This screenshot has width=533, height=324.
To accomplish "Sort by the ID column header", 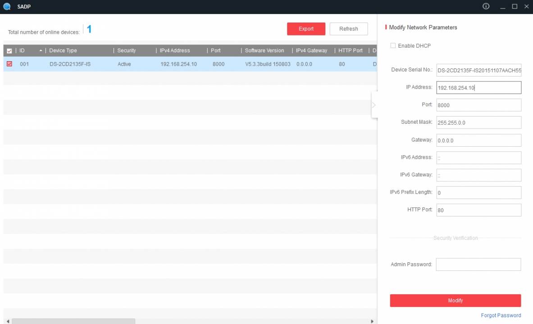I will click(22, 50).
